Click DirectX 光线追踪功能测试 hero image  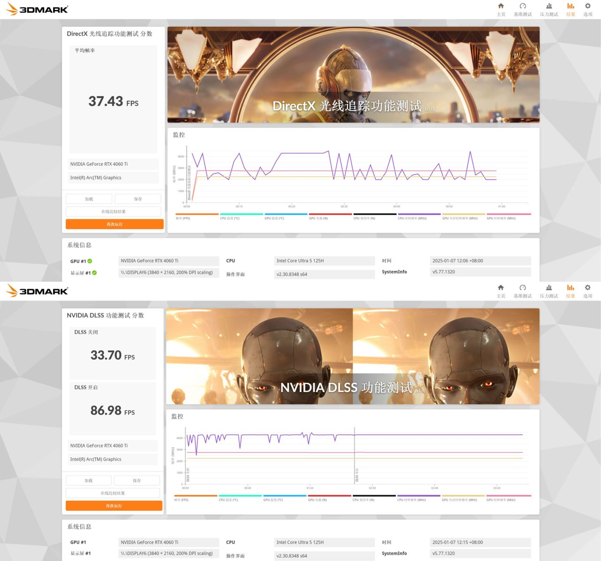(354, 75)
